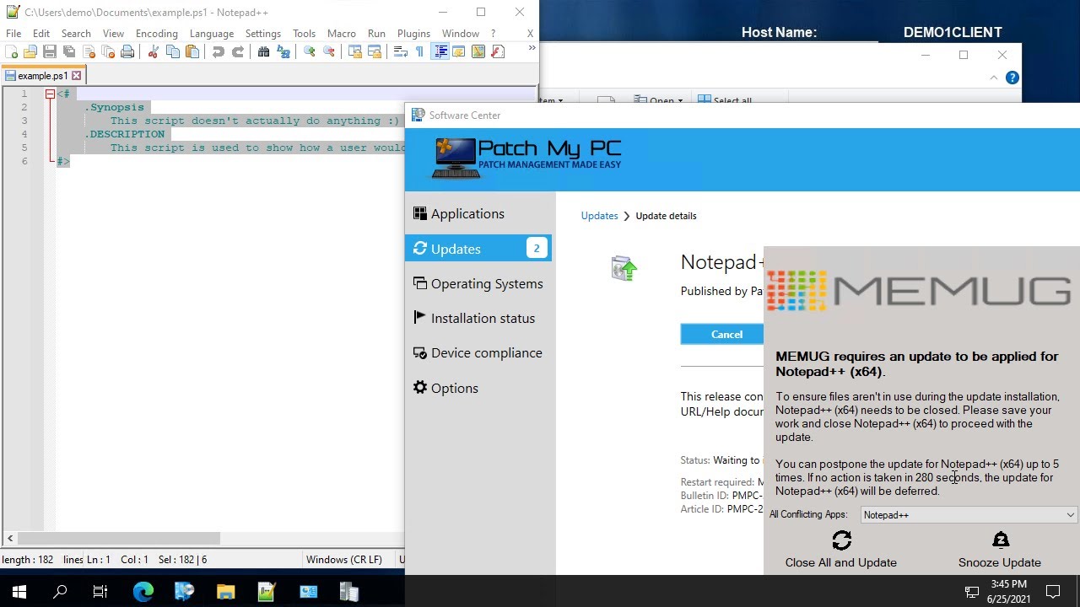Viewport: 1080px width, 607px height.
Task: Toggle Word wrap icon in Notepad++ toolbar
Action: [401, 52]
